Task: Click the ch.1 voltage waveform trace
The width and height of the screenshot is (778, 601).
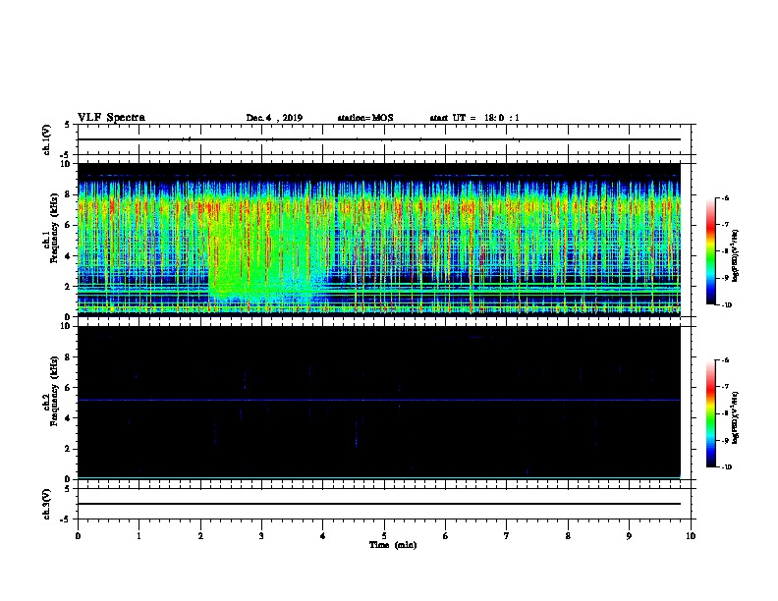Action: [378, 139]
